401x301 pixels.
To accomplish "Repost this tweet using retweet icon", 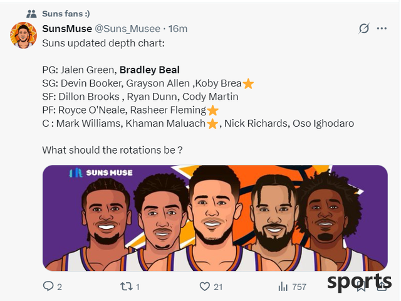I will tap(126, 287).
